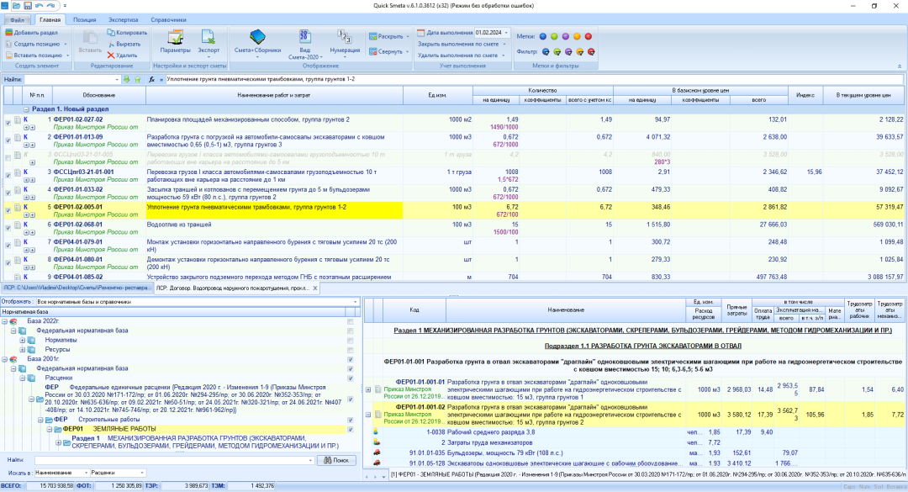Image resolution: width=908 pixels, height=492 pixels.
Task: Click the Экспорт icon
Action: [x=209, y=38]
